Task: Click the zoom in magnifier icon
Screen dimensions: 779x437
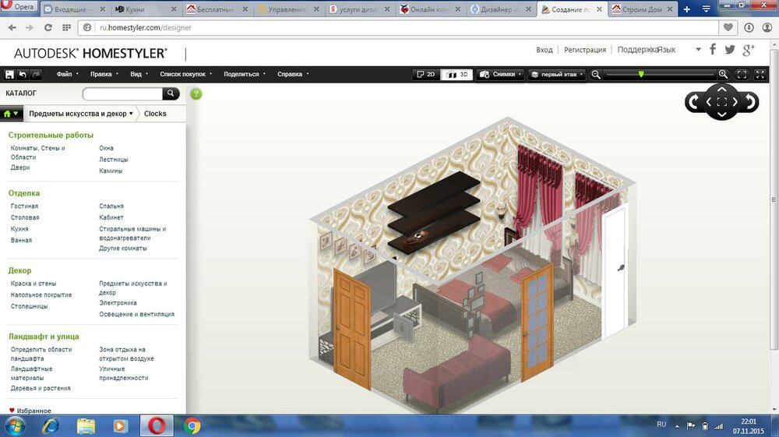Action: click(x=723, y=75)
